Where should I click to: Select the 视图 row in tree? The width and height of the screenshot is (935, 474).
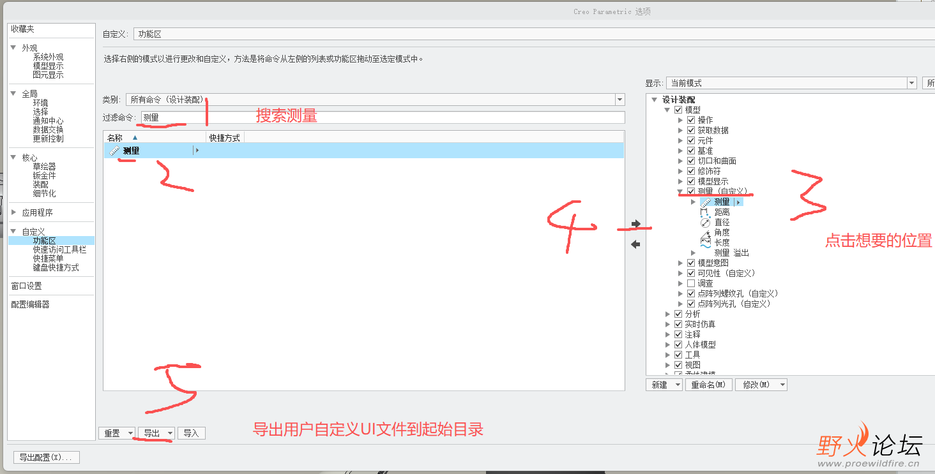[692, 365]
